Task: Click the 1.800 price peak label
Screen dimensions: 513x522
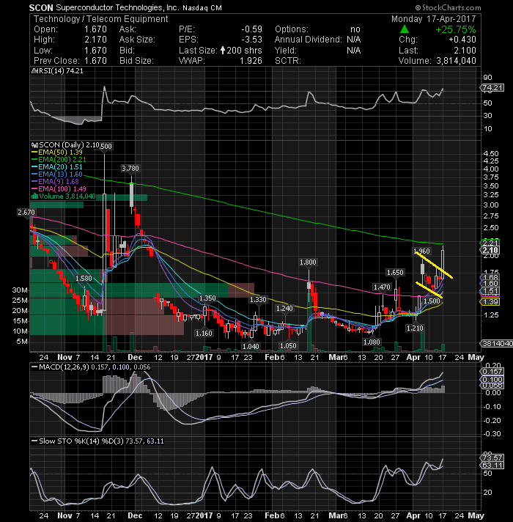Action: [x=308, y=262]
